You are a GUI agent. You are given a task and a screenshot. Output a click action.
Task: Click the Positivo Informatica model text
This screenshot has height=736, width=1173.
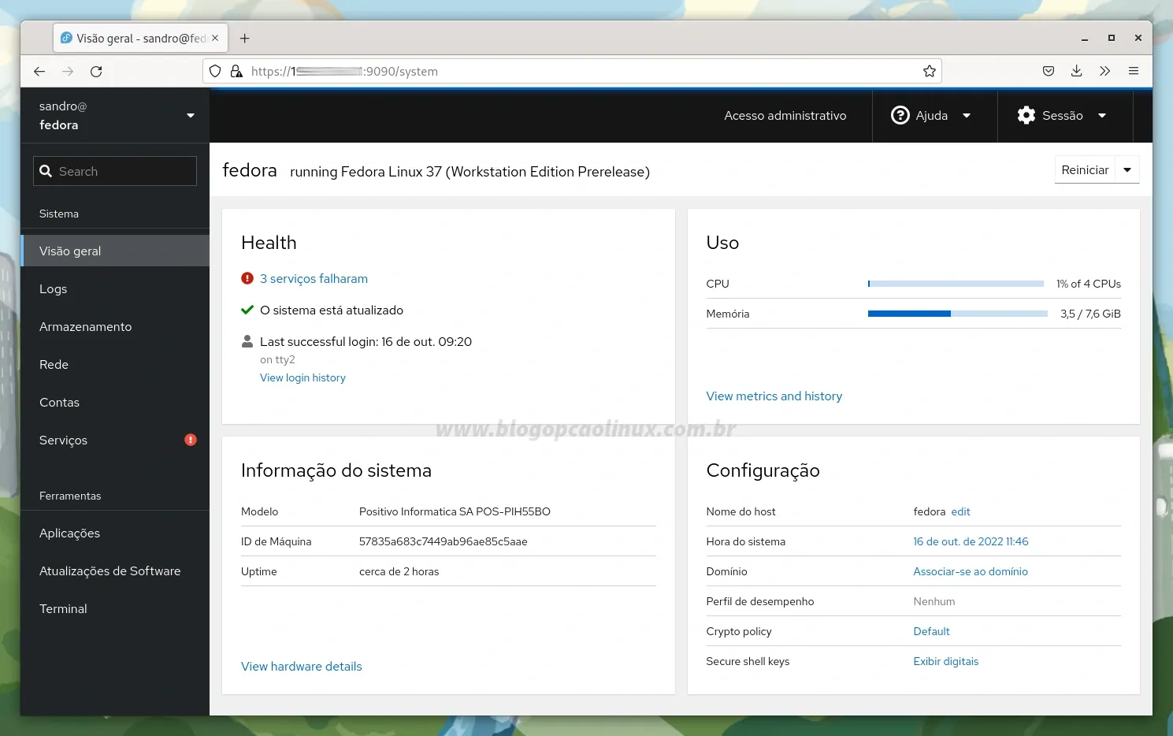[455, 511]
